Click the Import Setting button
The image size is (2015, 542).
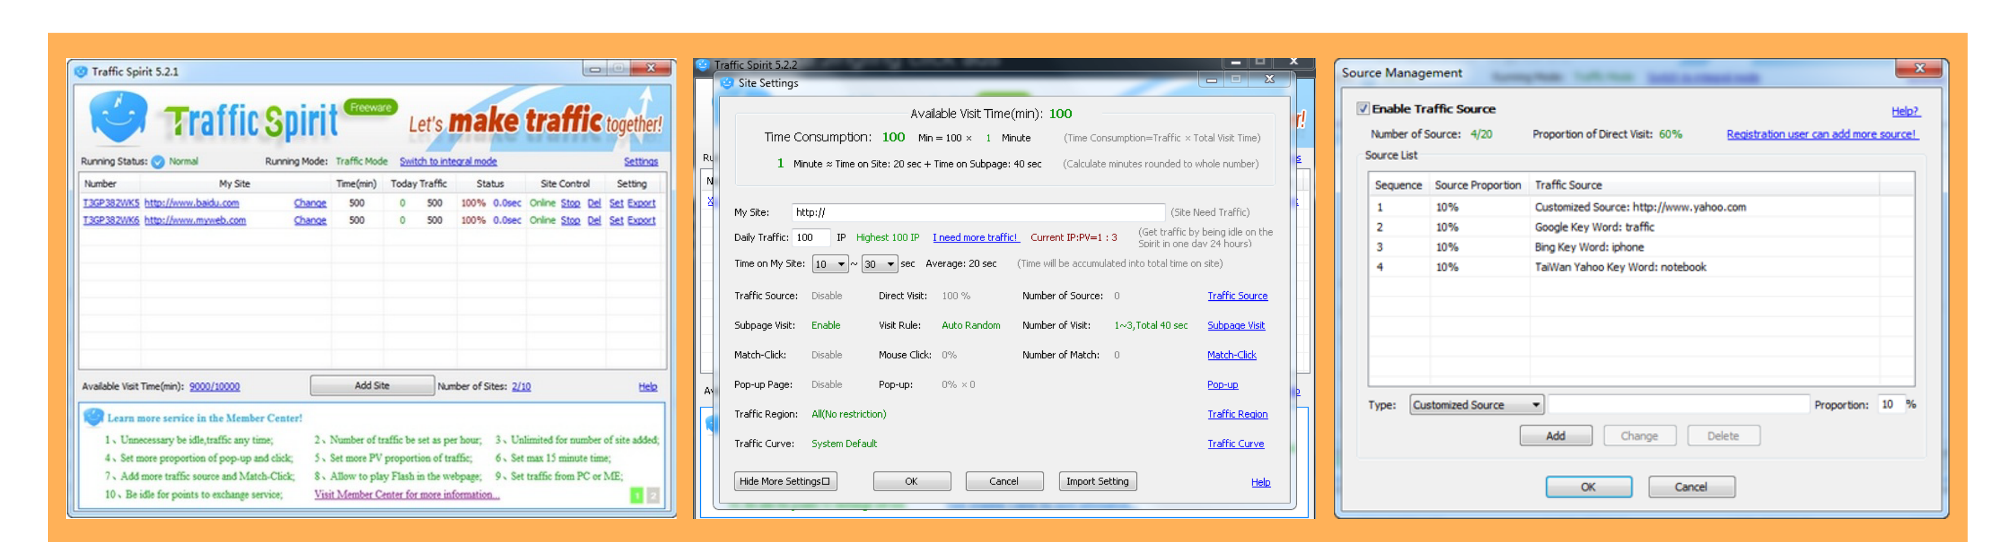point(1098,481)
